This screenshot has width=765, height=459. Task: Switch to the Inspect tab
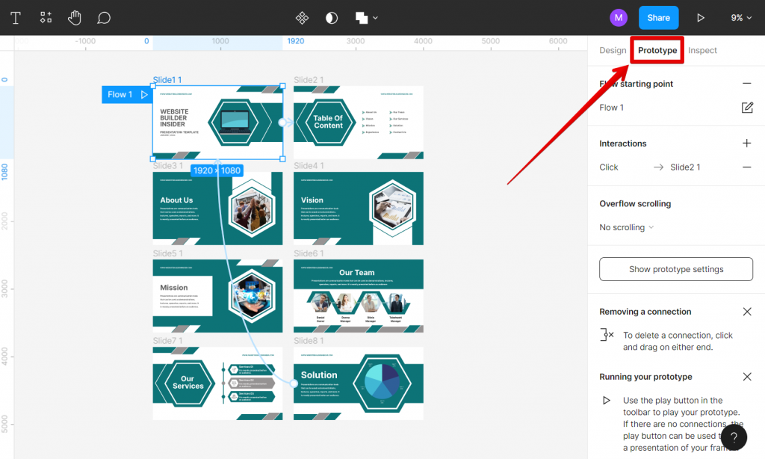[702, 50]
